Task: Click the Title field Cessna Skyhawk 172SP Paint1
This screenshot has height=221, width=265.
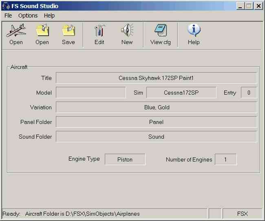Action: [x=156, y=78]
